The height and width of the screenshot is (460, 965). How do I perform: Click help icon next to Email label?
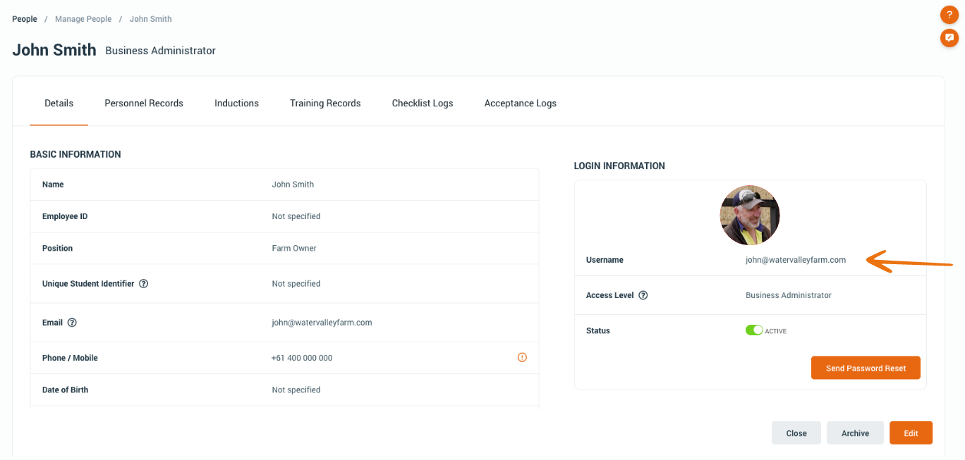click(x=71, y=323)
